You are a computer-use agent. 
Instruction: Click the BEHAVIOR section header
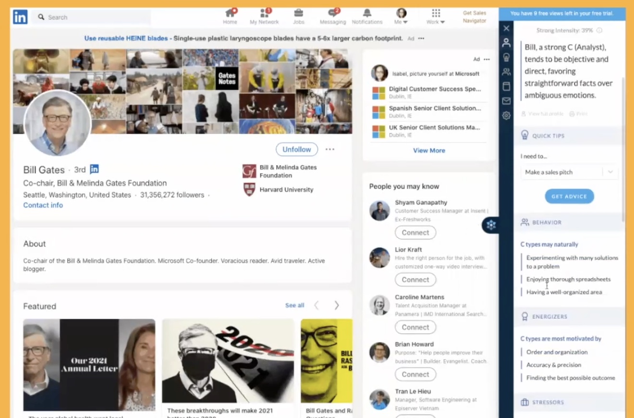(569, 222)
